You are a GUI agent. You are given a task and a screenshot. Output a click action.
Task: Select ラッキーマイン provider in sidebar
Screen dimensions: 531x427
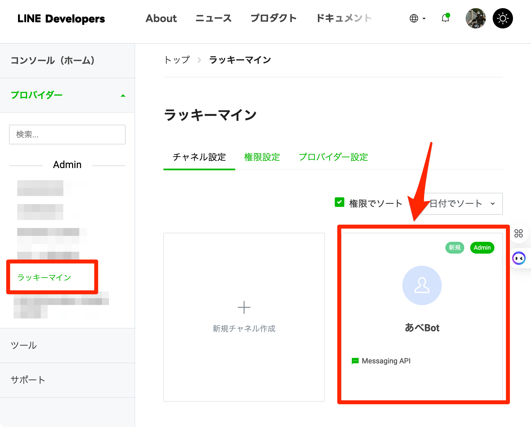click(x=44, y=278)
